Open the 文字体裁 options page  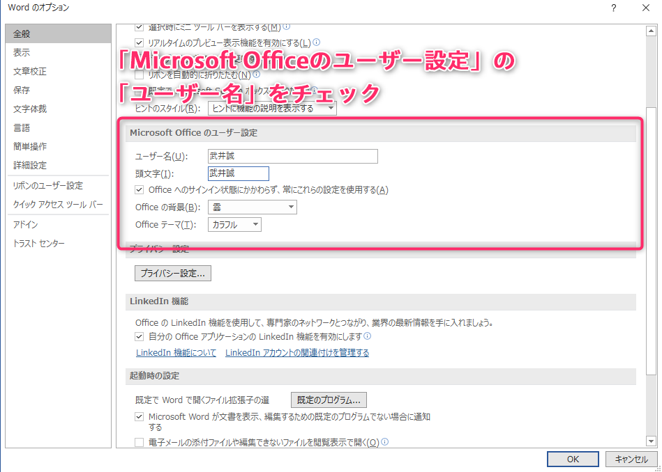click(59, 109)
